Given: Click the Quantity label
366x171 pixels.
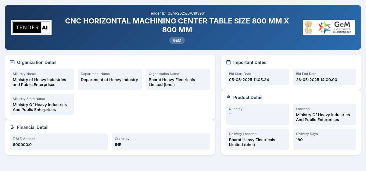Looking at the screenshot, I should 235,109.
